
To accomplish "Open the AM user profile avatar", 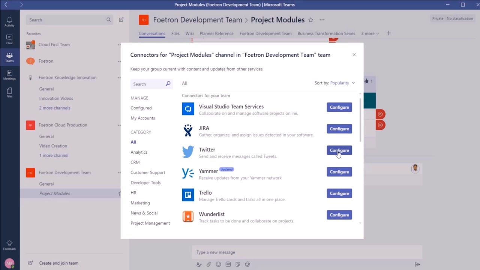I will [x=9, y=263].
